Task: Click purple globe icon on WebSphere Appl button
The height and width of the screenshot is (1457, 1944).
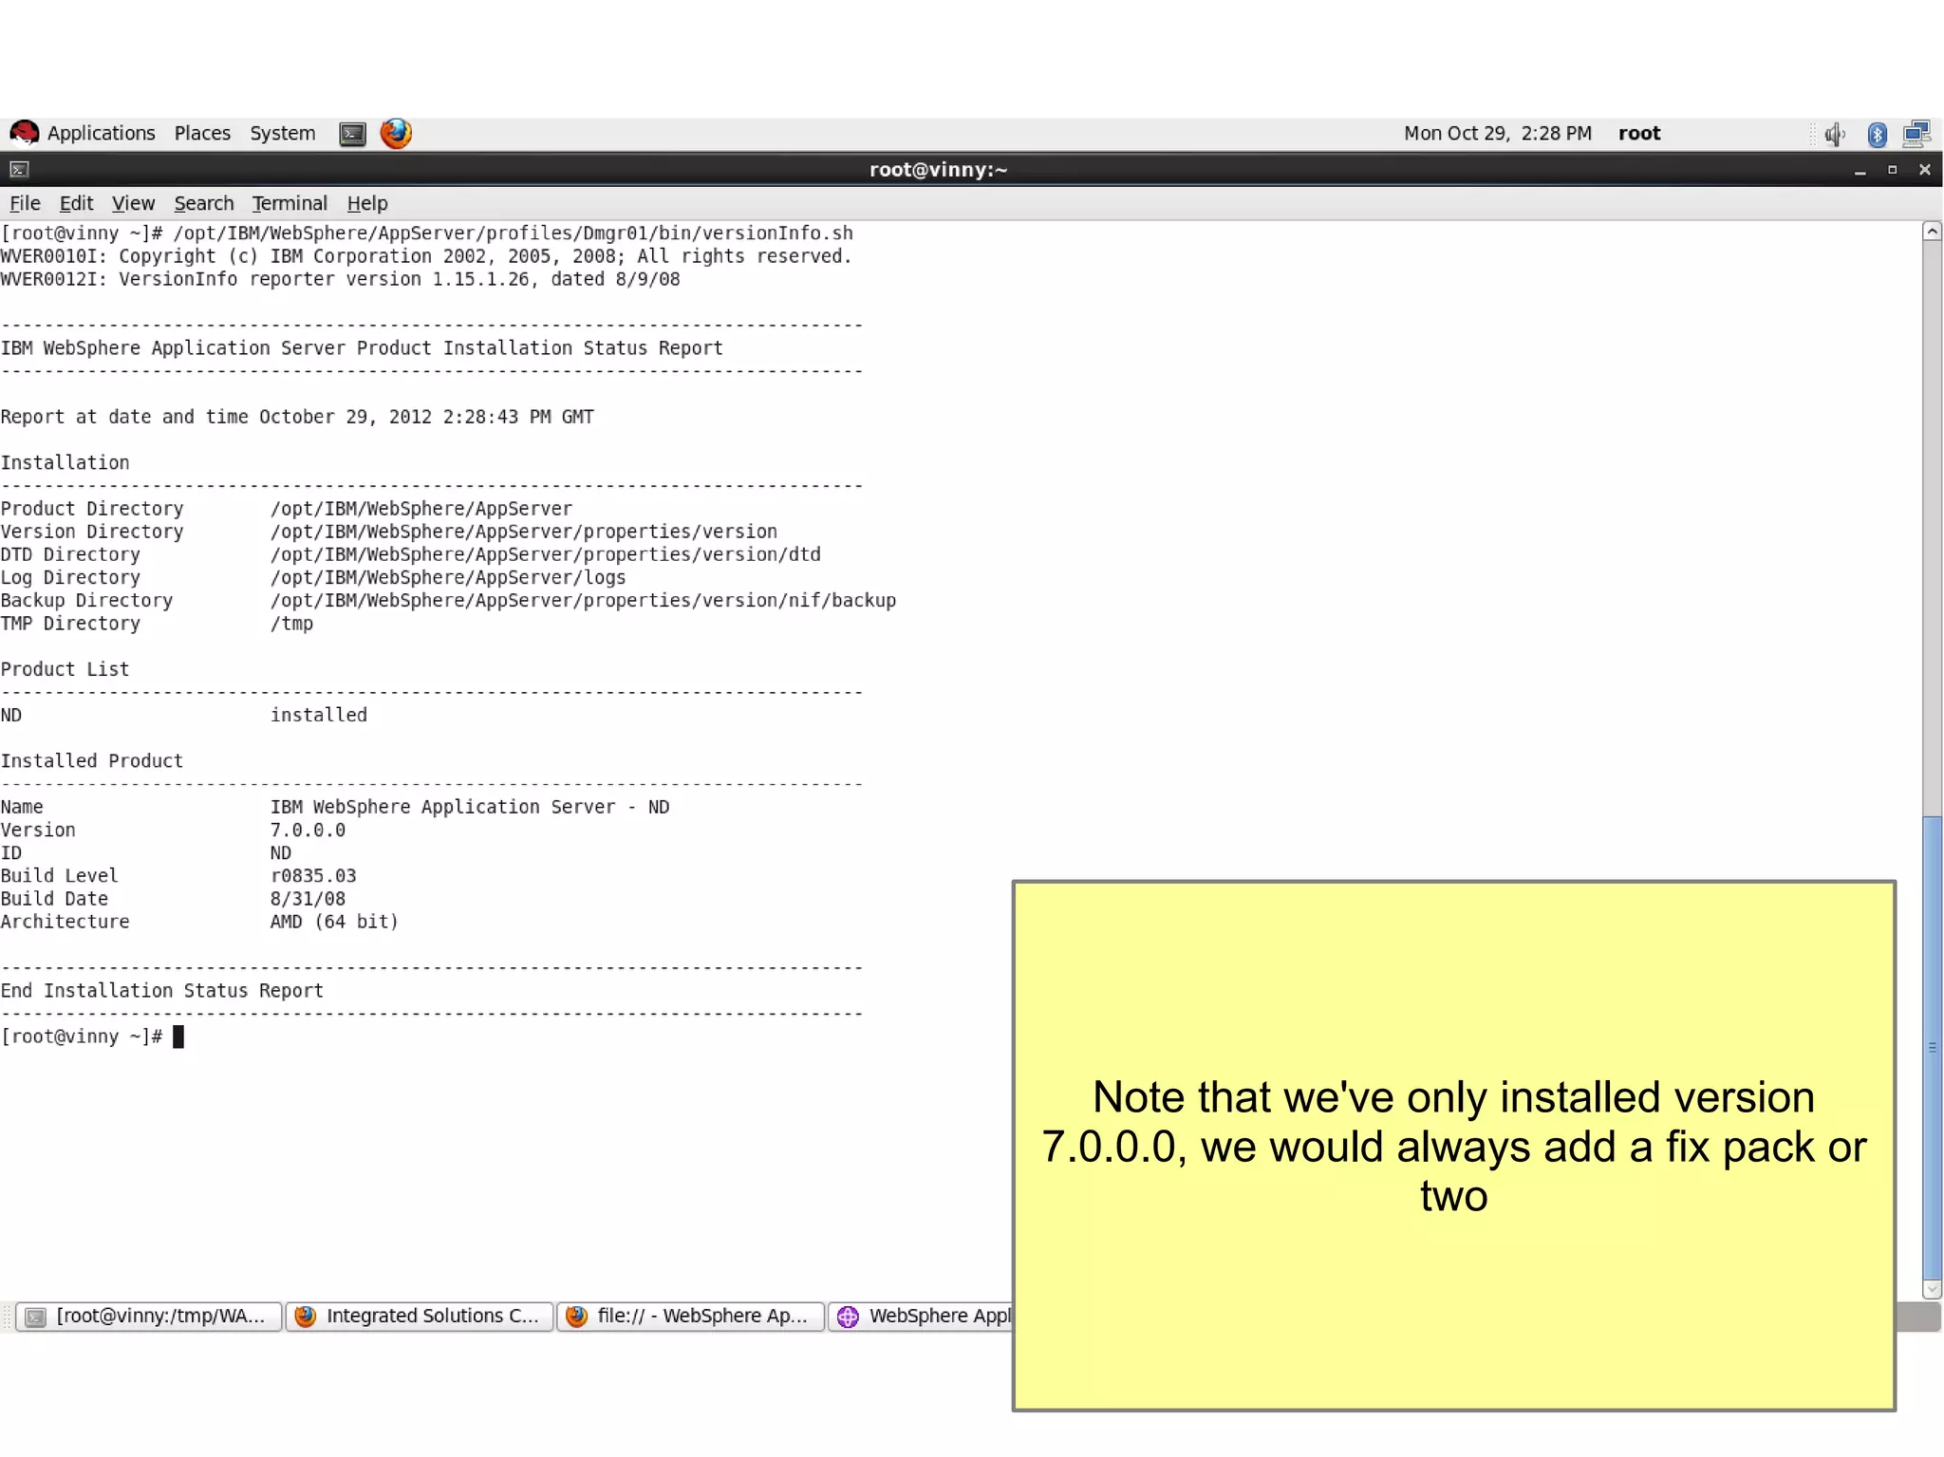Action: (x=848, y=1317)
